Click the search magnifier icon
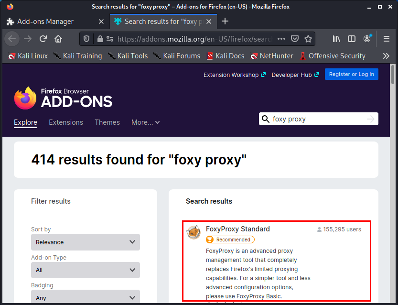This screenshot has width=398, height=305. (x=266, y=119)
